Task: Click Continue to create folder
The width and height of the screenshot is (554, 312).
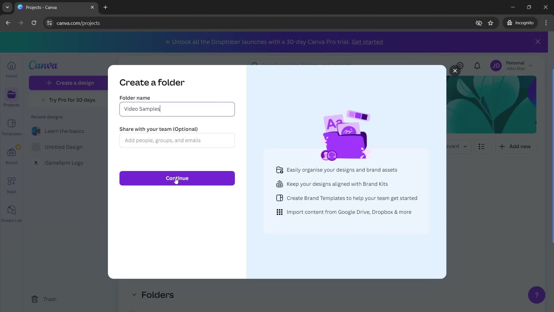Action: tap(177, 178)
